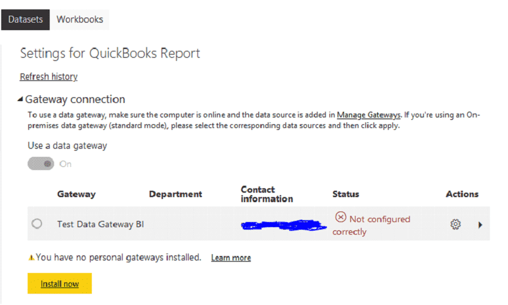Viewport: 508px width, 305px height.
Task: Click the red error status icon
Action: (341, 217)
